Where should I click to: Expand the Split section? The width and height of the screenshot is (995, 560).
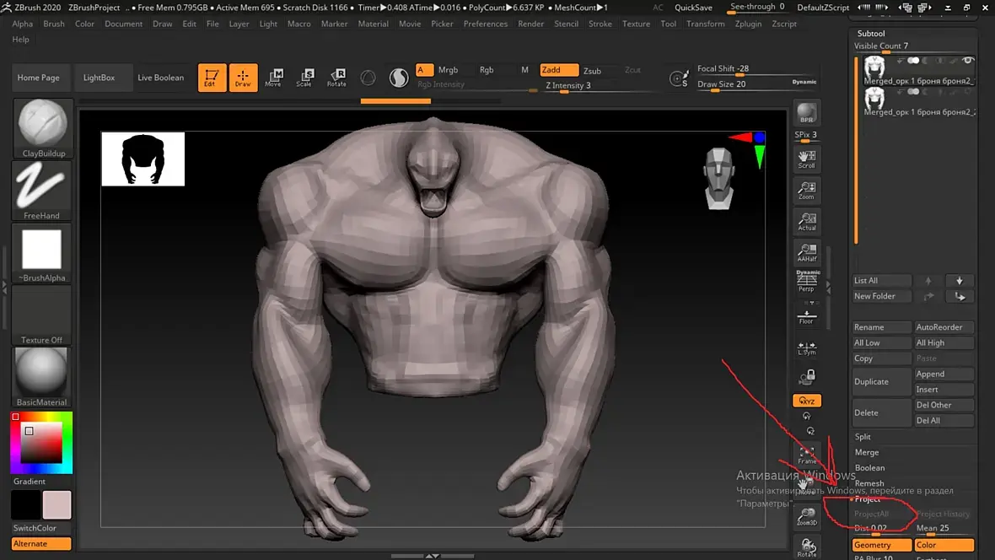[863, 437]
